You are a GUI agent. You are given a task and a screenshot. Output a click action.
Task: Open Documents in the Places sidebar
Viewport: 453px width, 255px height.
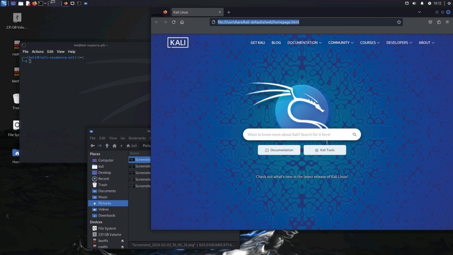coord(108,191)
